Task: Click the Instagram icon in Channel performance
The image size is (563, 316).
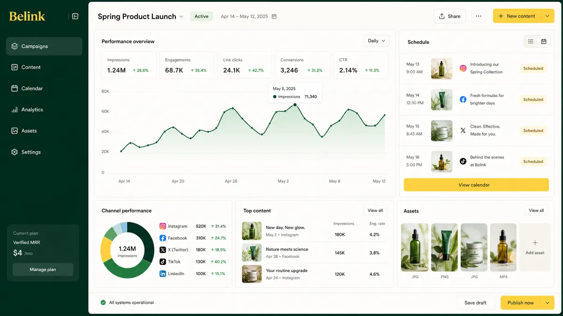Action: pyautogui.click(x=163, y=226)
